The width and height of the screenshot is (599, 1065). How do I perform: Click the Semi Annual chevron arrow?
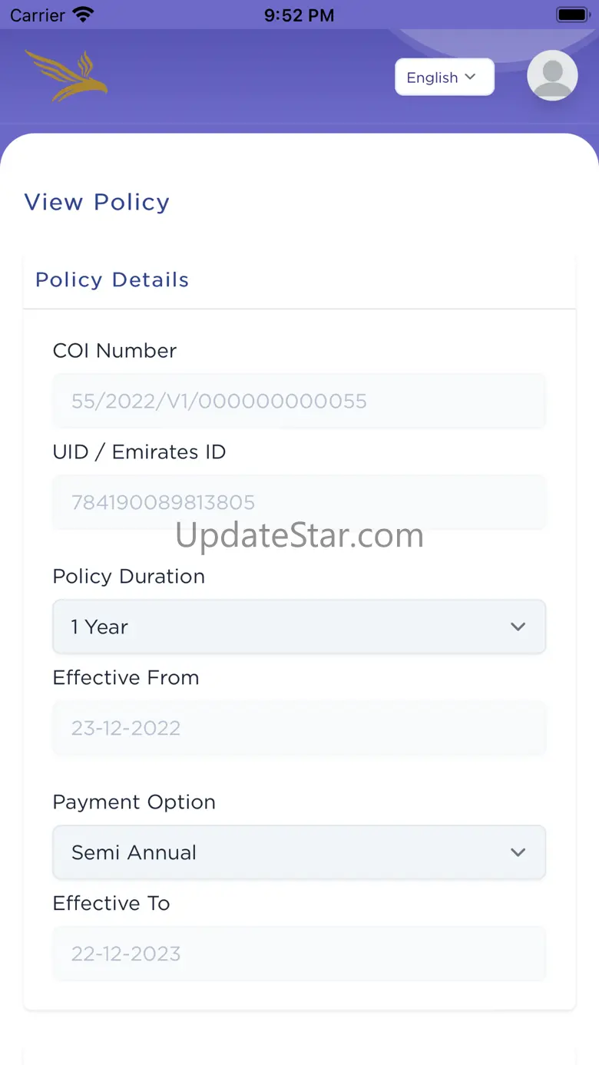coord(518,852)
